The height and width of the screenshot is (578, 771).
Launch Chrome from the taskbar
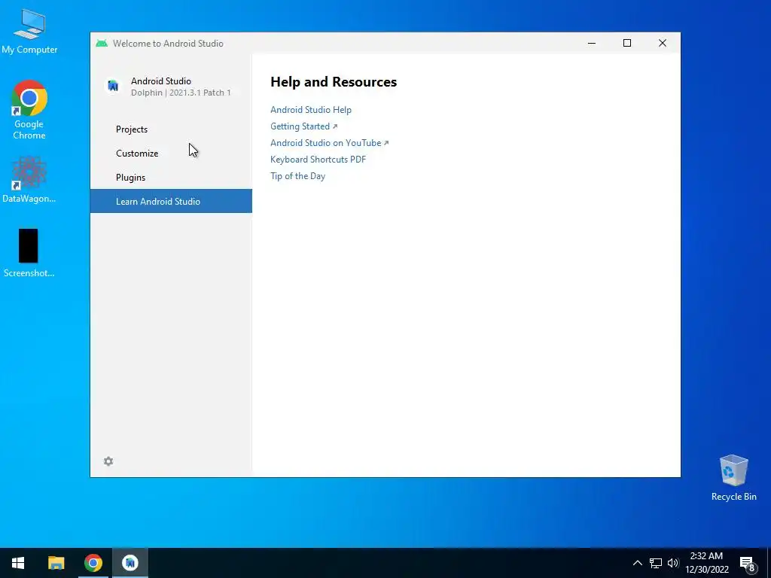pyautogui.click(x=93, y=563)
